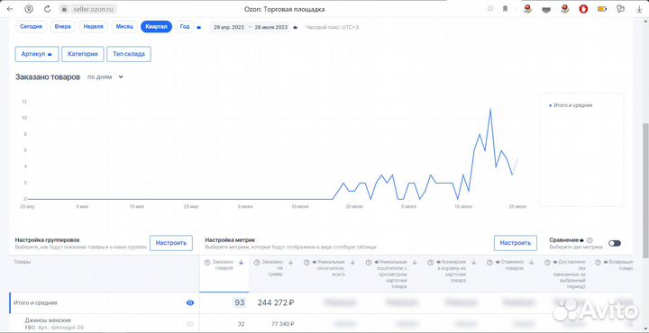Group by Категории
This screenshot has height=333, width=649.
pyautogui.click(x=83, y=54)
